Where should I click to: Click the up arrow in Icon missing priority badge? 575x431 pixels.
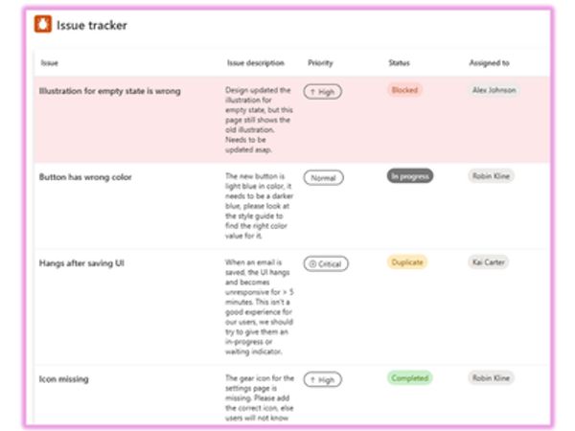click(310, 379)
